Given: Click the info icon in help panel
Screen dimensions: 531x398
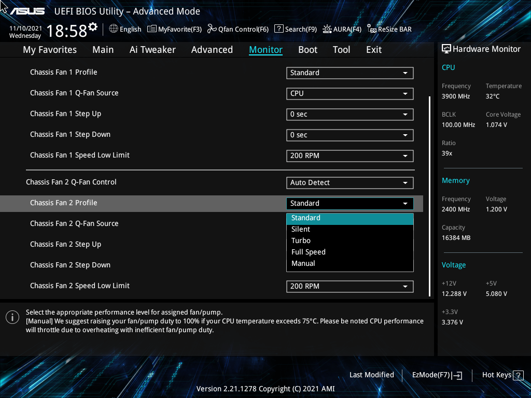Looking at the screenshot, I should [x=12, y=317].
